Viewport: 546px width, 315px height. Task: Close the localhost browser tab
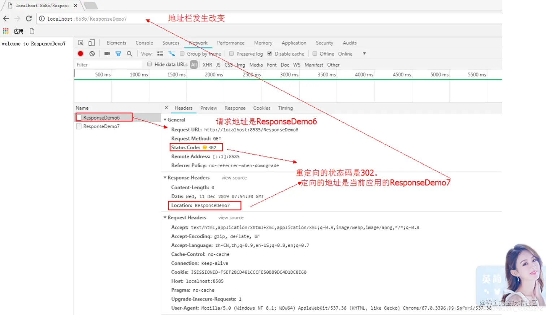point(75,5)
